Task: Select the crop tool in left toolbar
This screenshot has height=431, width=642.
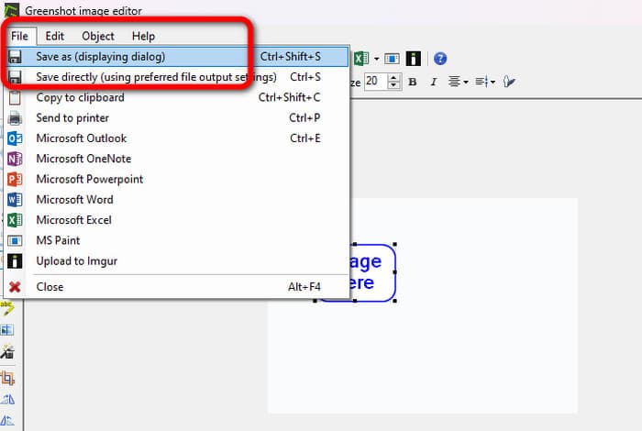Action: [x=7, y=378]
